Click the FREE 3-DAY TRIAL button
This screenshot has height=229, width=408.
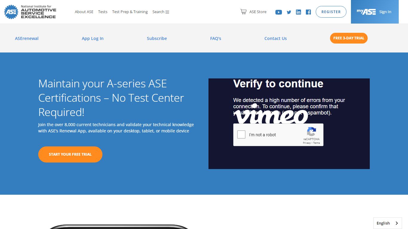(x=349, y=38)
